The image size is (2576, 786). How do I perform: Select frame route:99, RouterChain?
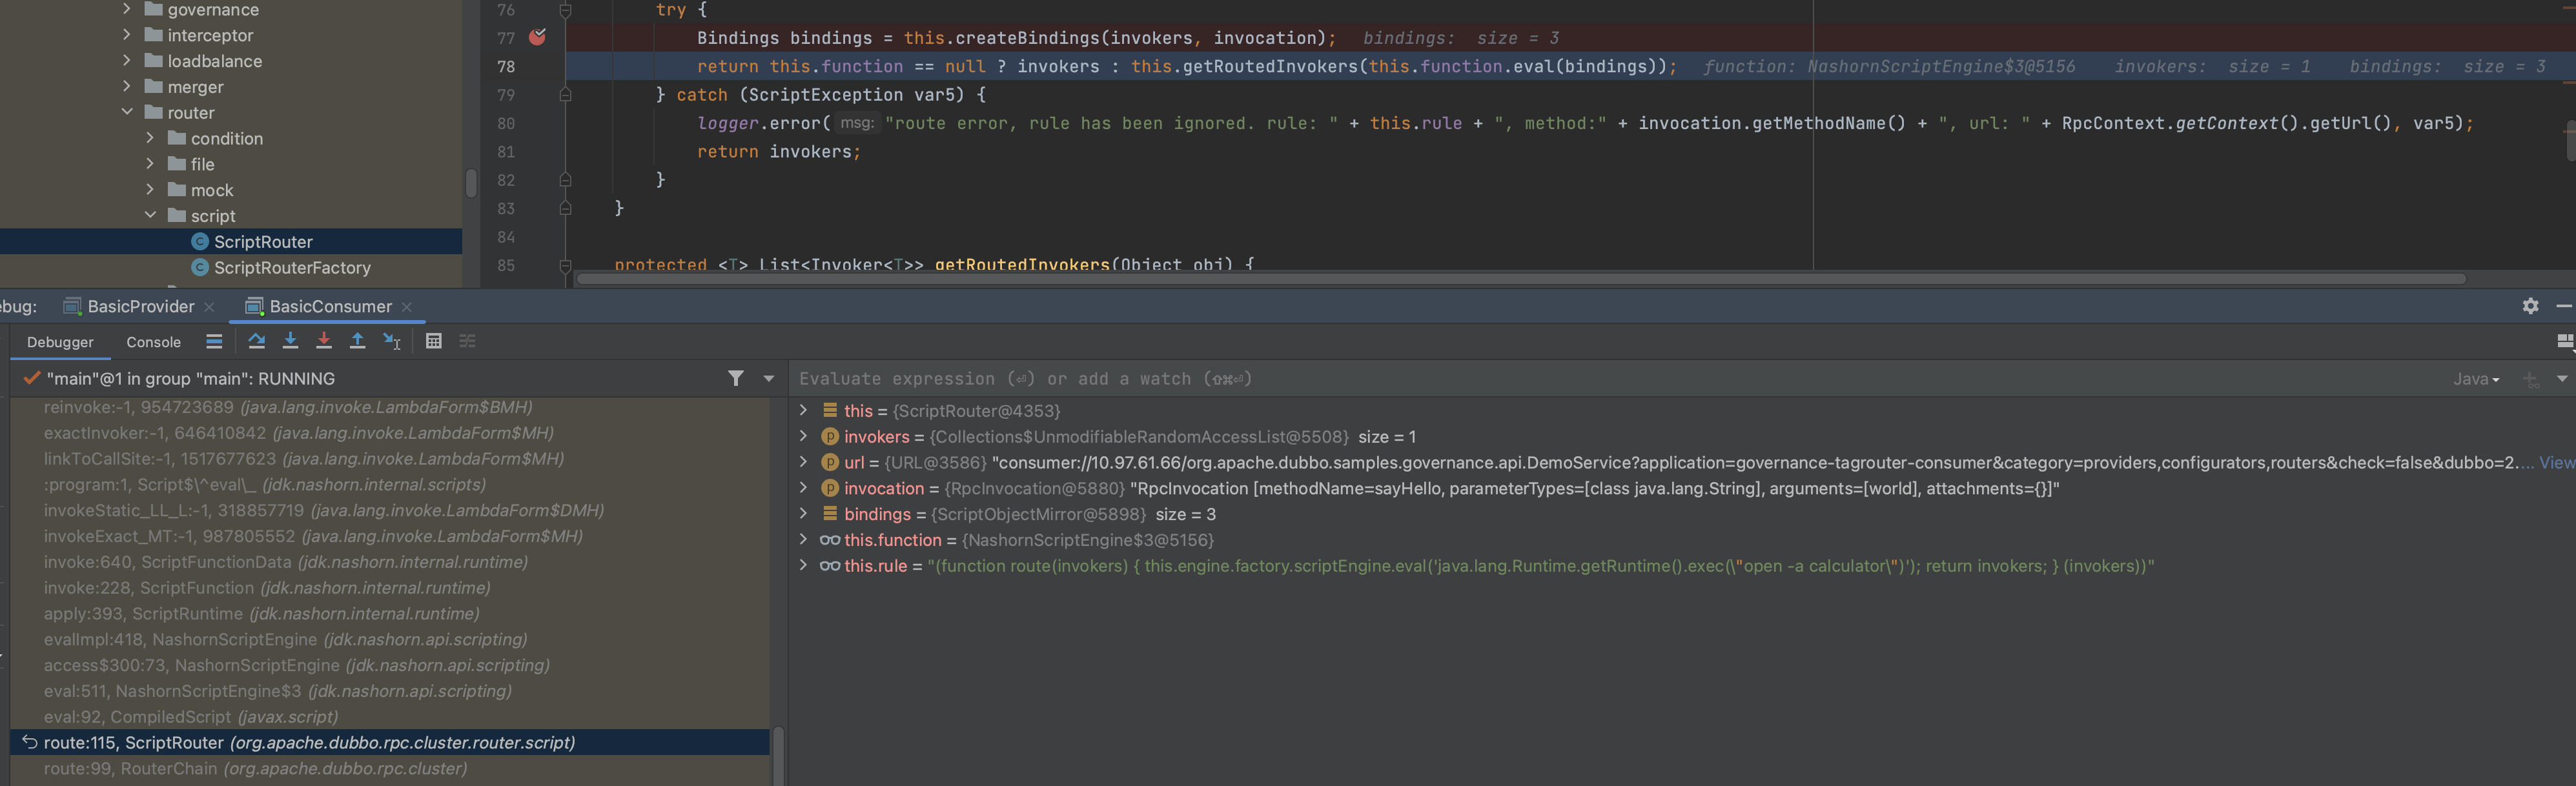pos(390,768)
